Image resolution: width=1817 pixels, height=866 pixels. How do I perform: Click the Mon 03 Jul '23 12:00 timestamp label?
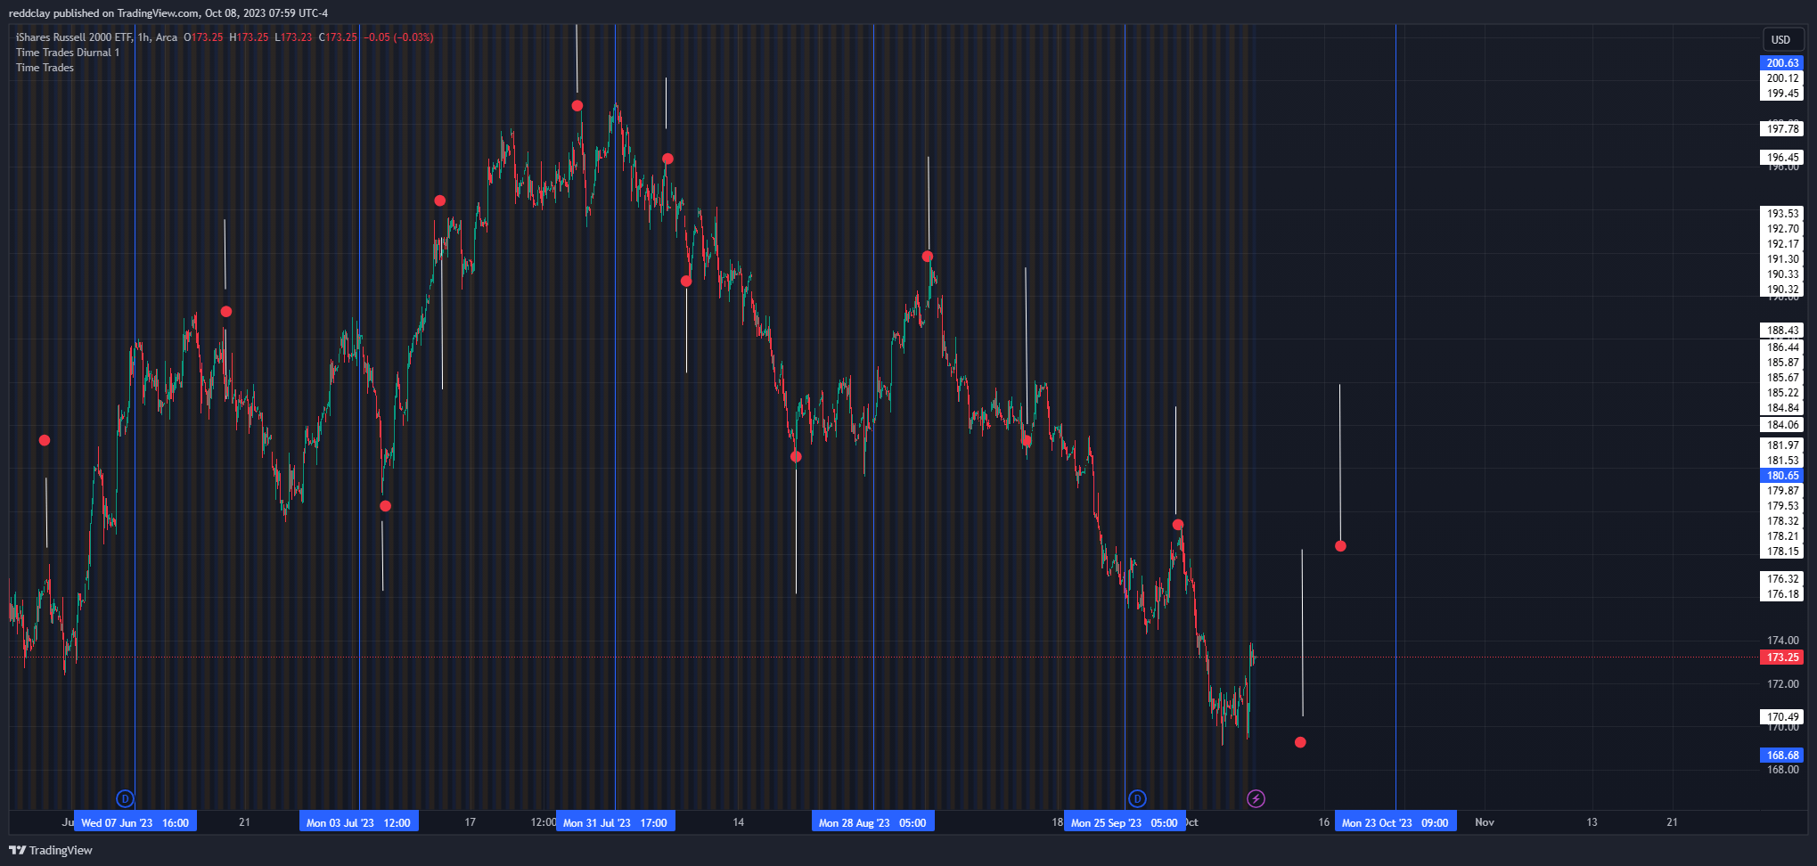tap(358, 822)
